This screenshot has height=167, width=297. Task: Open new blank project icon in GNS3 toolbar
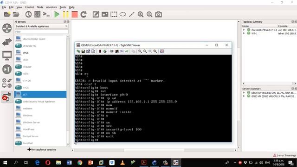point(7,14)
